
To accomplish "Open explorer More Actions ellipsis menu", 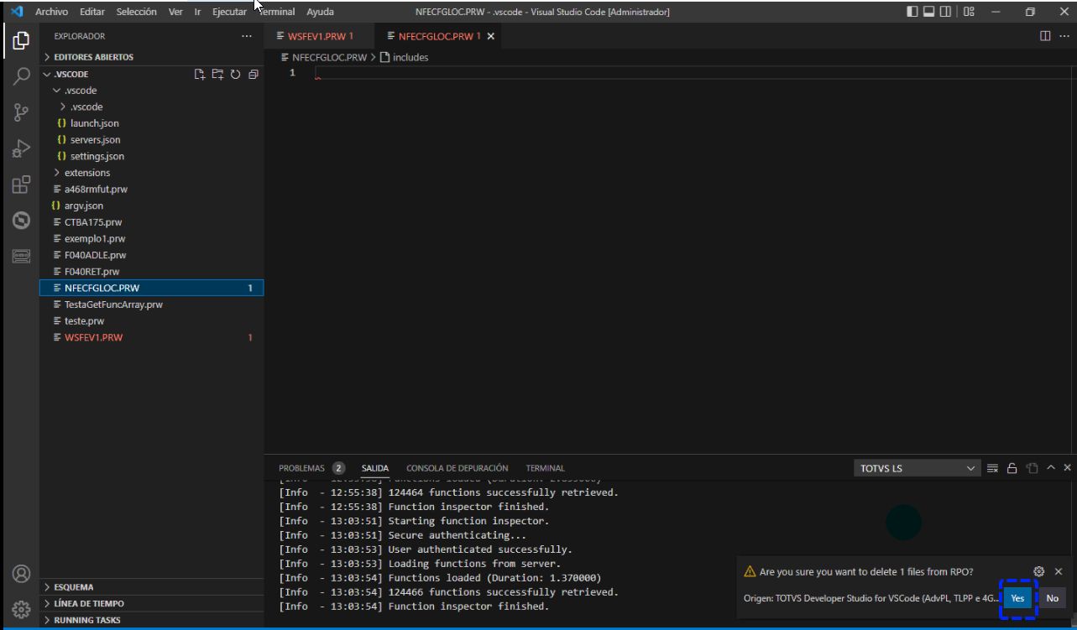I will click(x=246, y=36).
